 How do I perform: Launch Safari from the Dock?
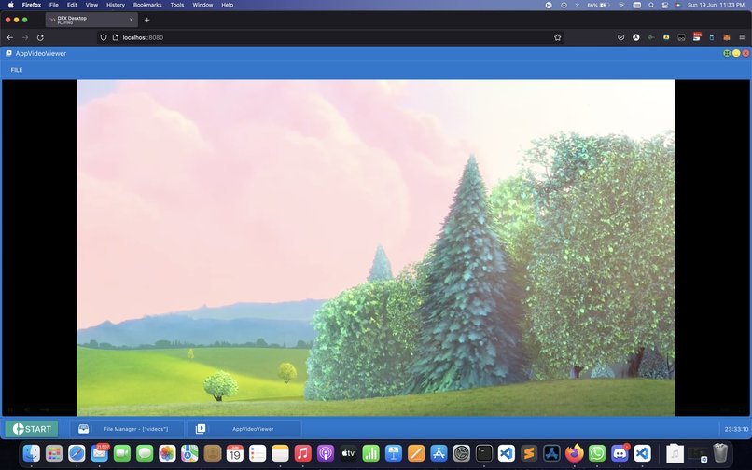tap(77, 452)
